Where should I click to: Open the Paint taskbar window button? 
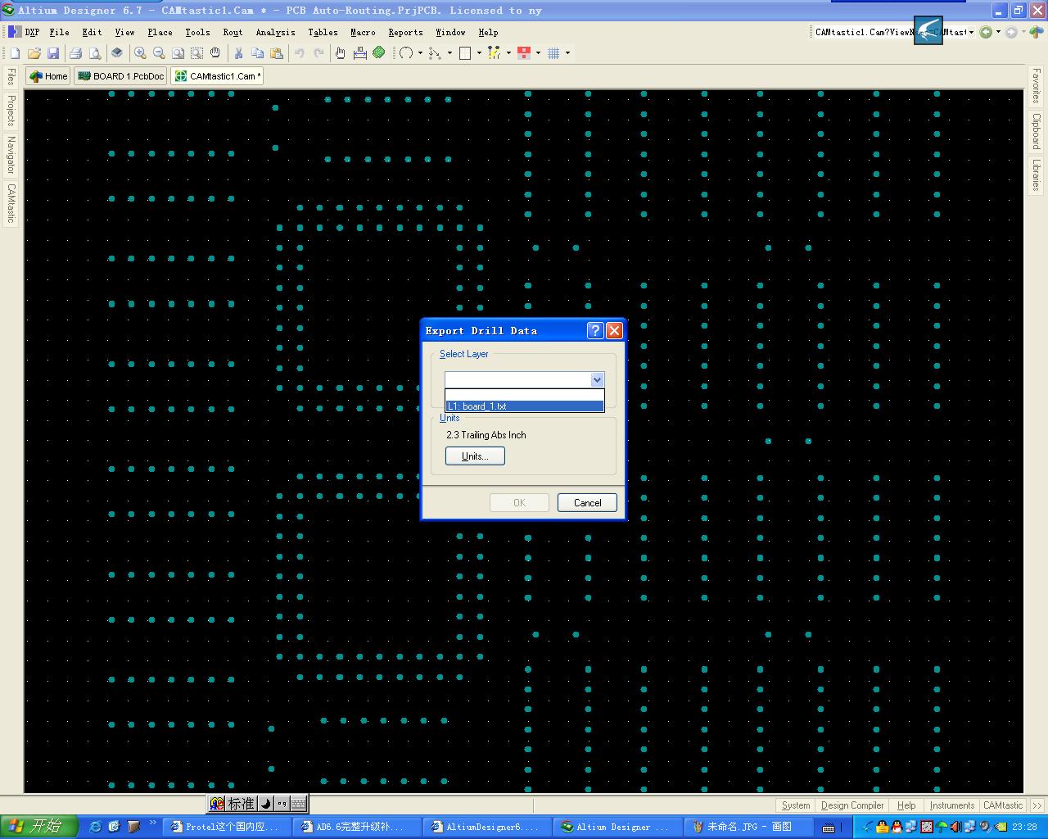coord(748,827)
